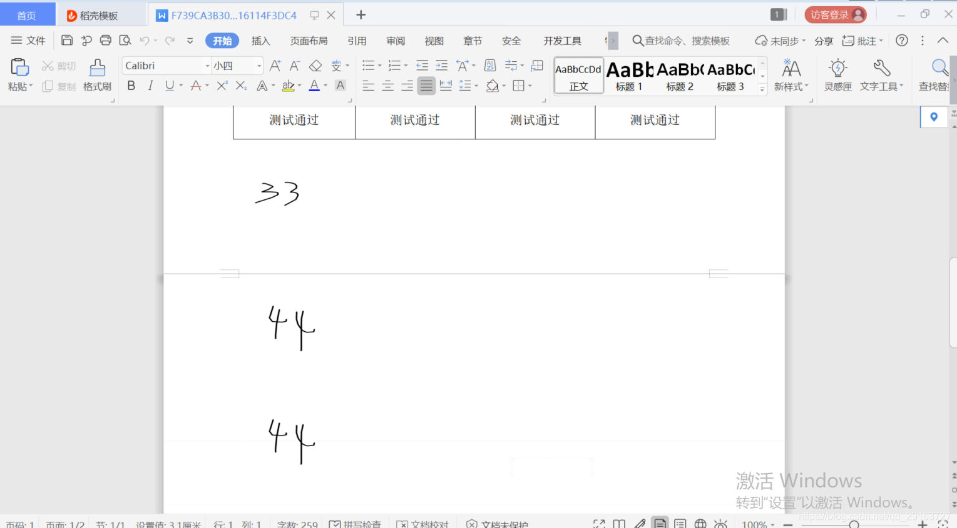Image resolution: width=957 pixels, height=528 pixels.
Task: Select the 灵感匣 icon in the ribbon
Action: coord(837,75)
